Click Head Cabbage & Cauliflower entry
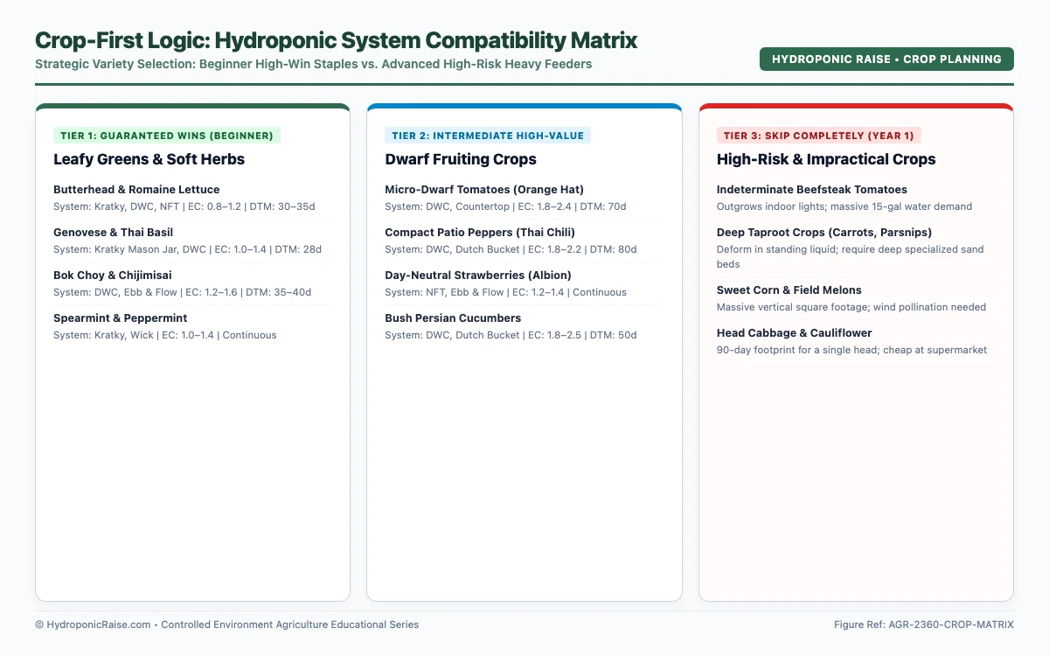 pos(795,333)
